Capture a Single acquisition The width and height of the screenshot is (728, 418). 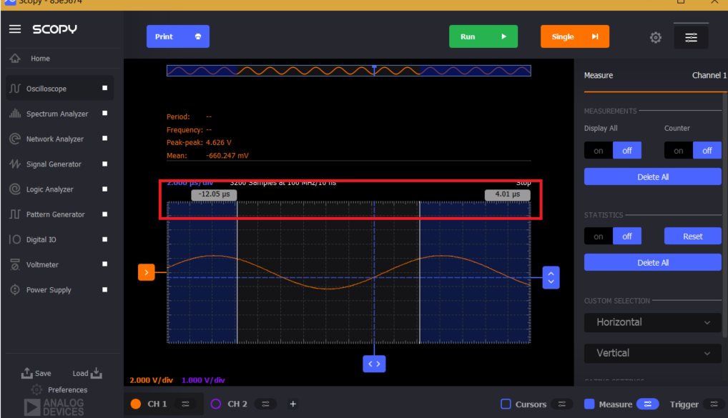coord(575,36)
